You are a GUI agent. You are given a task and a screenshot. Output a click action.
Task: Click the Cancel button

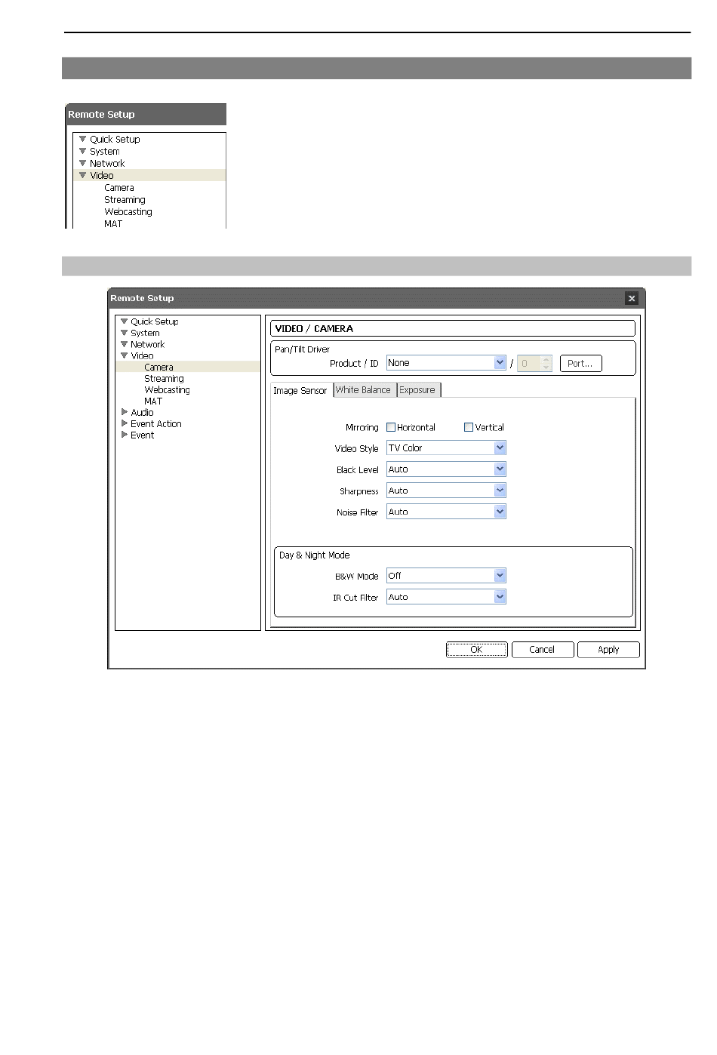click(542, 650)
